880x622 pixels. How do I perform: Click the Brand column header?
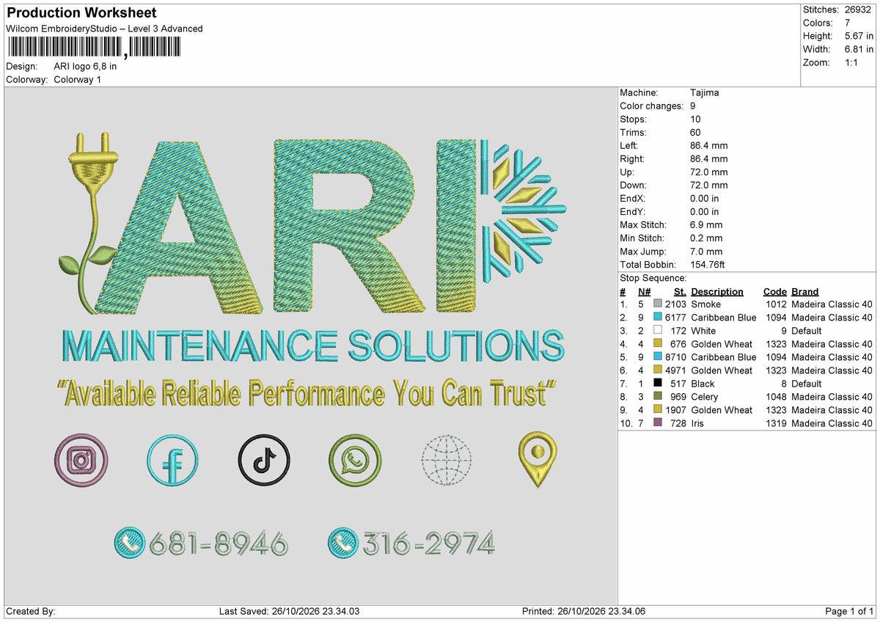804,292
